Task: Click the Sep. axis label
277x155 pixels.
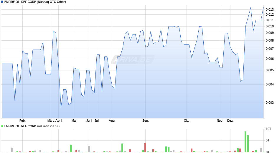Action: [145, 121]
